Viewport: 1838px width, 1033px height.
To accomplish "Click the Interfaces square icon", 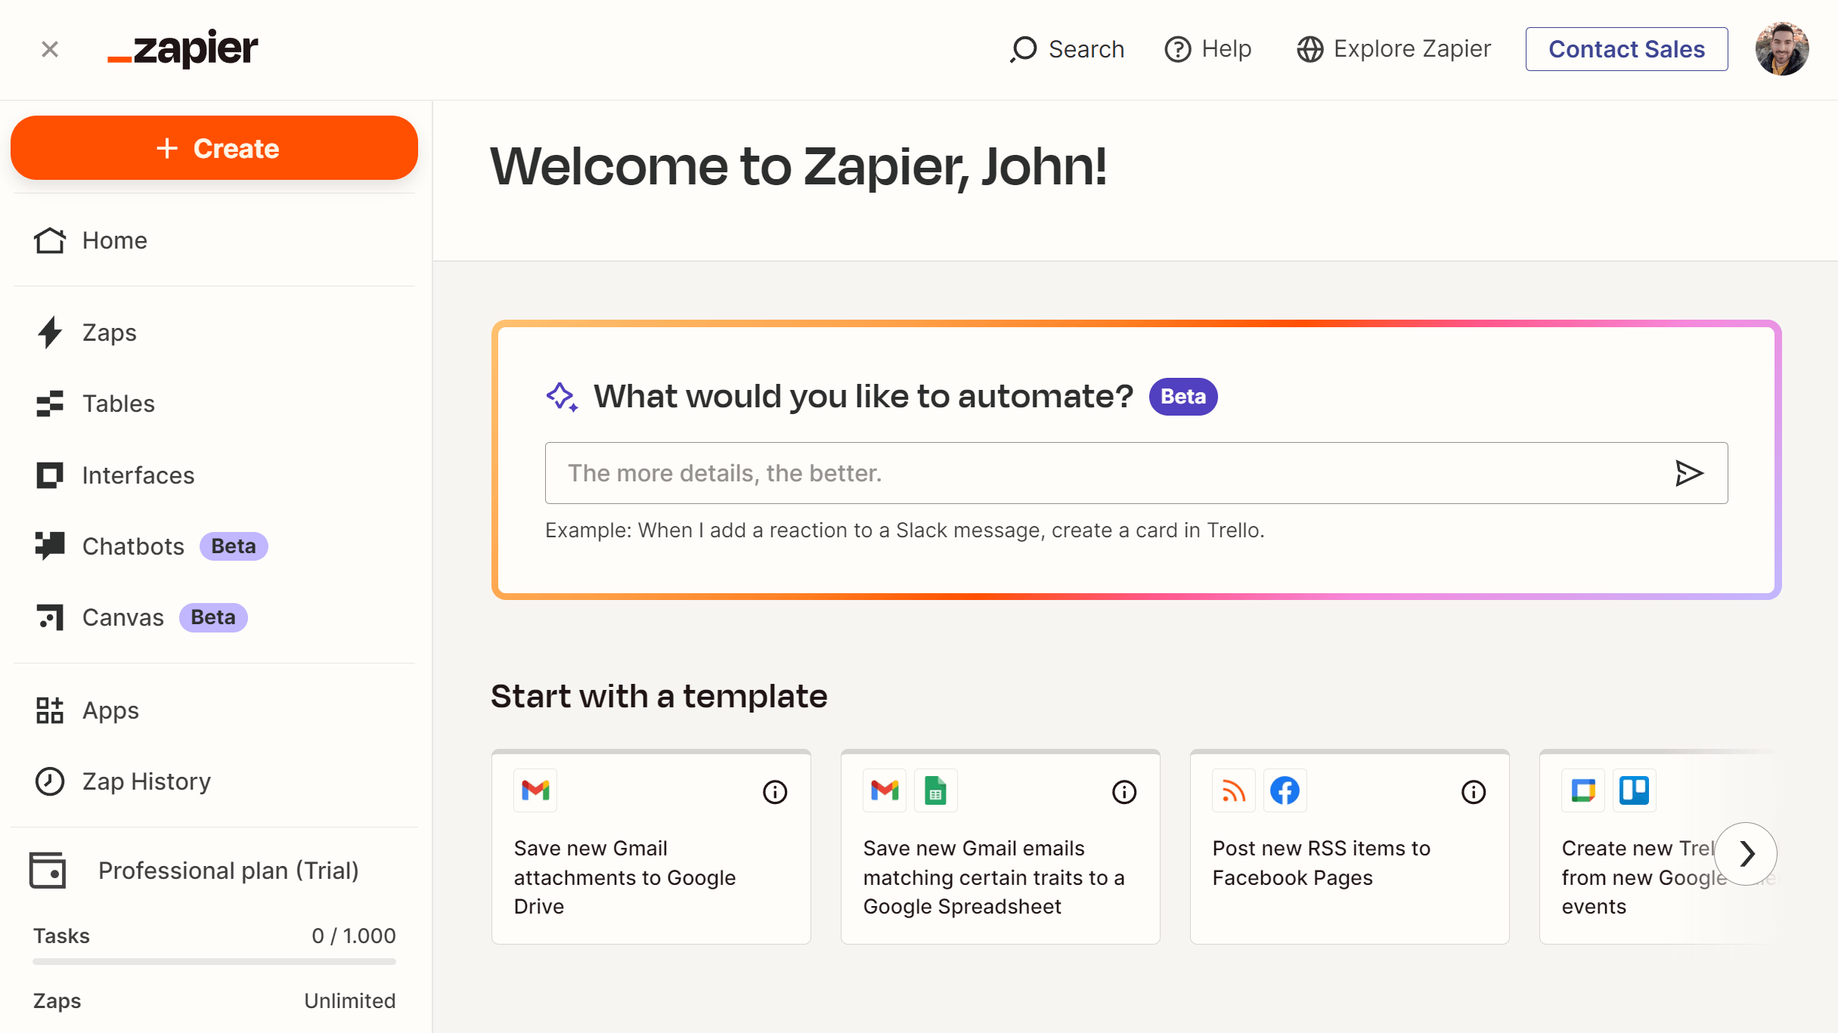I will [x=50, y=475].
